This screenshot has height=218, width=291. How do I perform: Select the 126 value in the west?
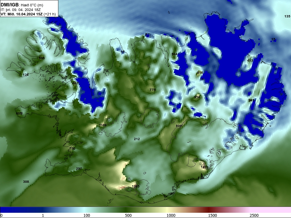26,75
